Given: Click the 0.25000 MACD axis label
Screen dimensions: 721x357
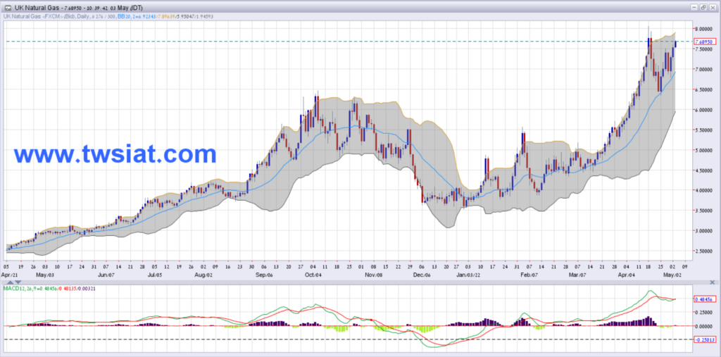Looking at the screenshot, I should 703,313.
